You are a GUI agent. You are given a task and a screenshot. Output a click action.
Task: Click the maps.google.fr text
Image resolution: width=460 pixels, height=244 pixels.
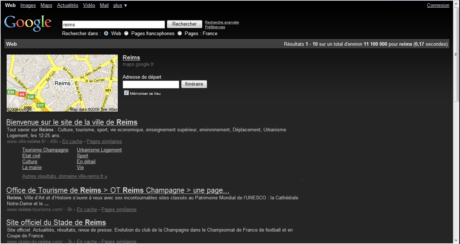tap(138, 64)
